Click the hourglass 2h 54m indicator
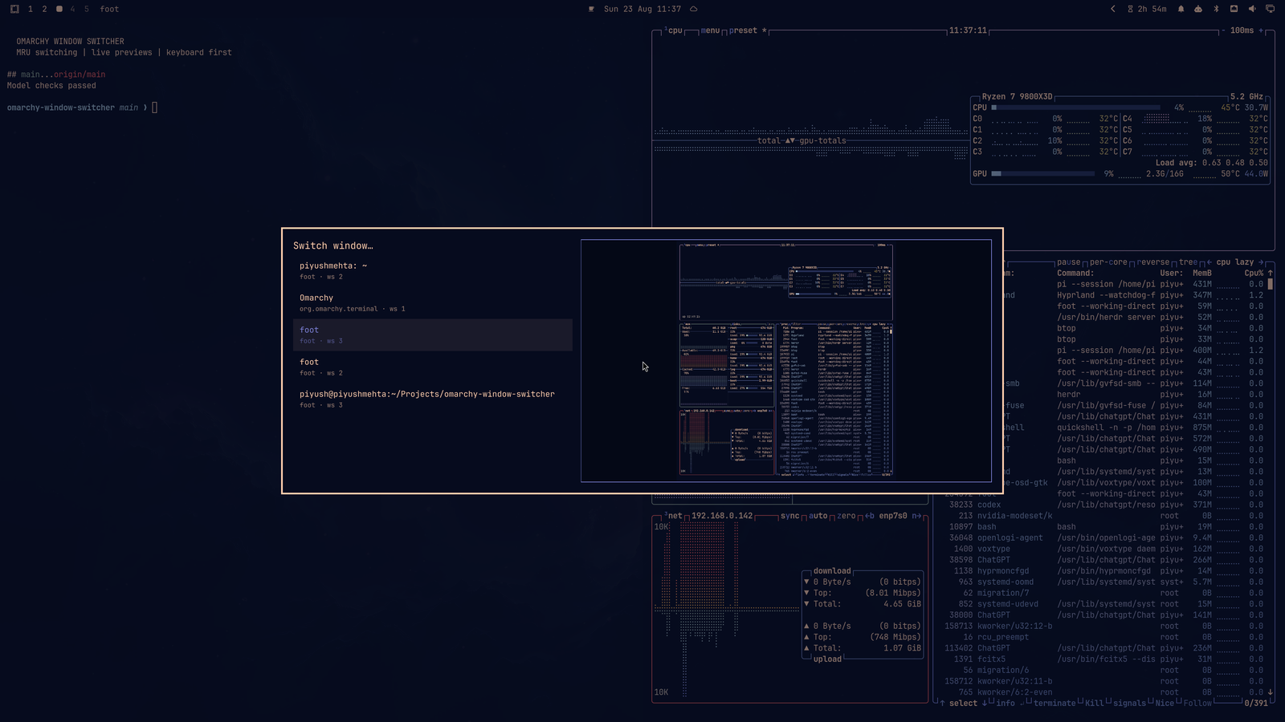 (x=1147, y=9)
